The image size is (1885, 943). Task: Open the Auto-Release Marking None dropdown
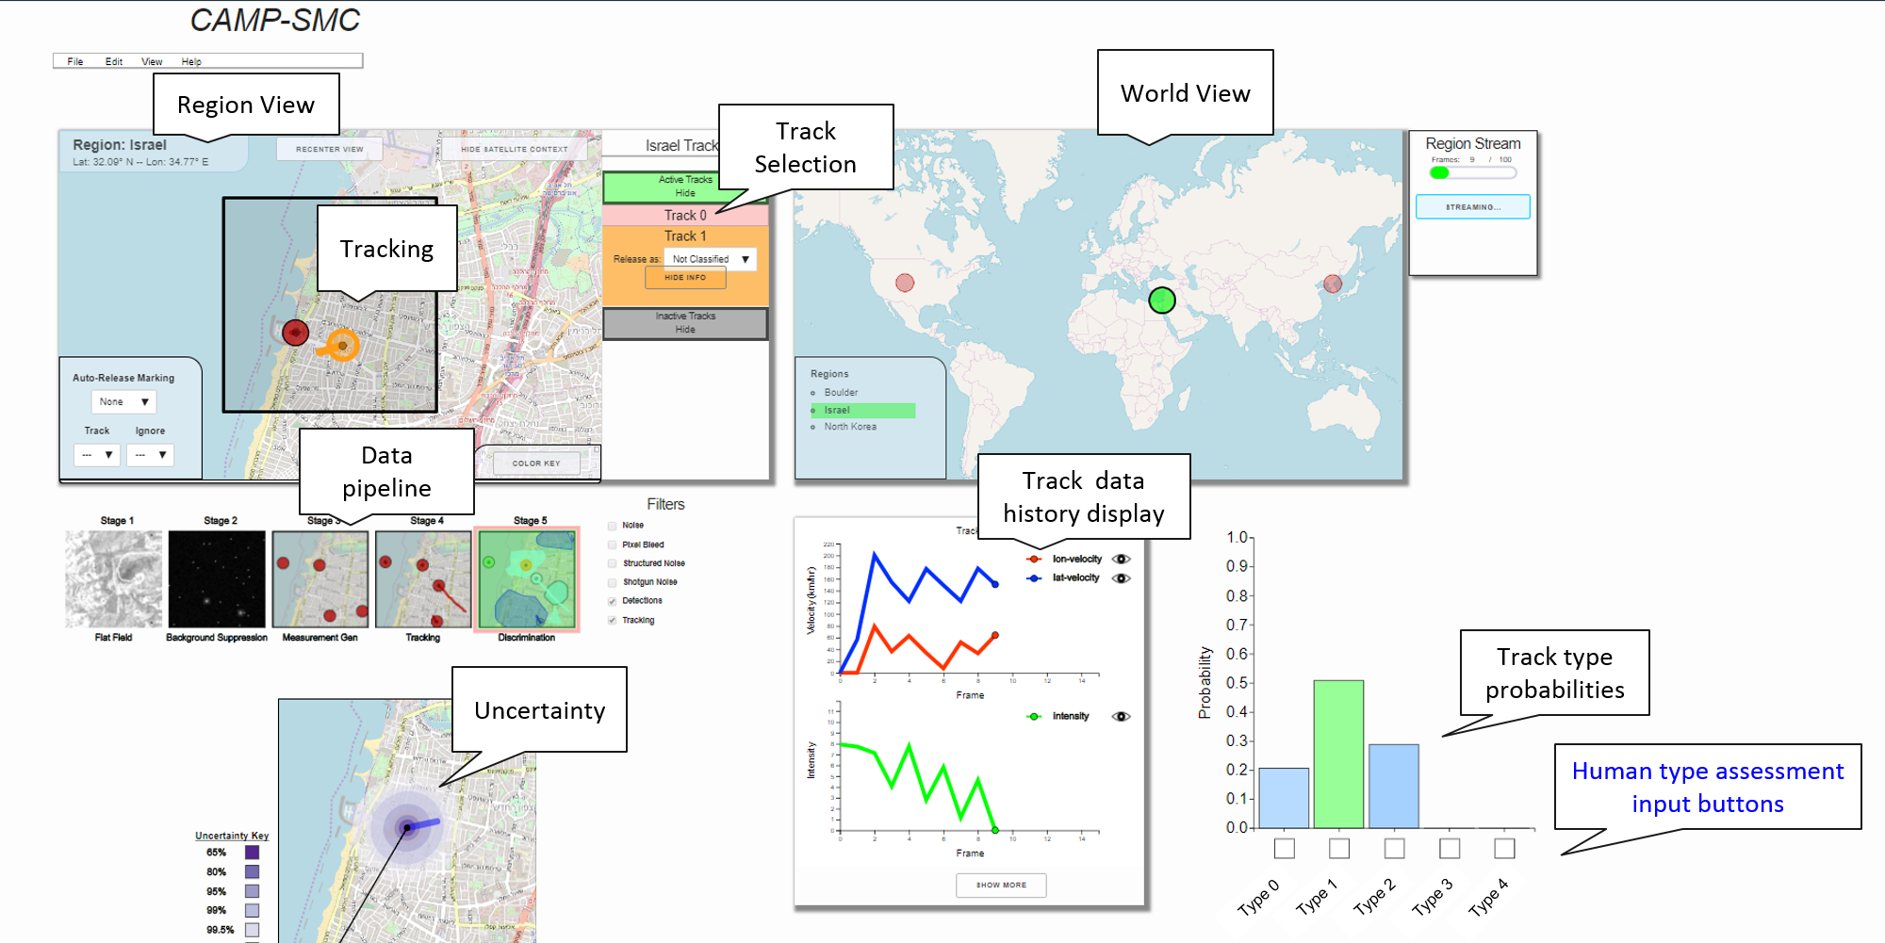pos(123,402)
